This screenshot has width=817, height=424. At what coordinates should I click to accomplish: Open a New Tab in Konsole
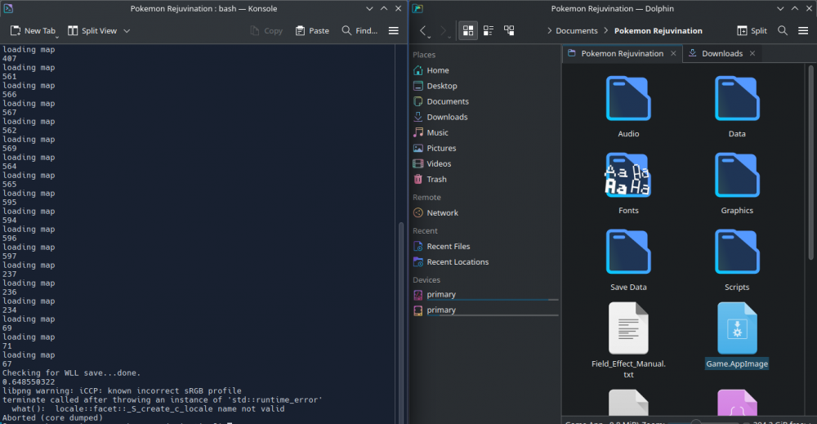[33, 31]
